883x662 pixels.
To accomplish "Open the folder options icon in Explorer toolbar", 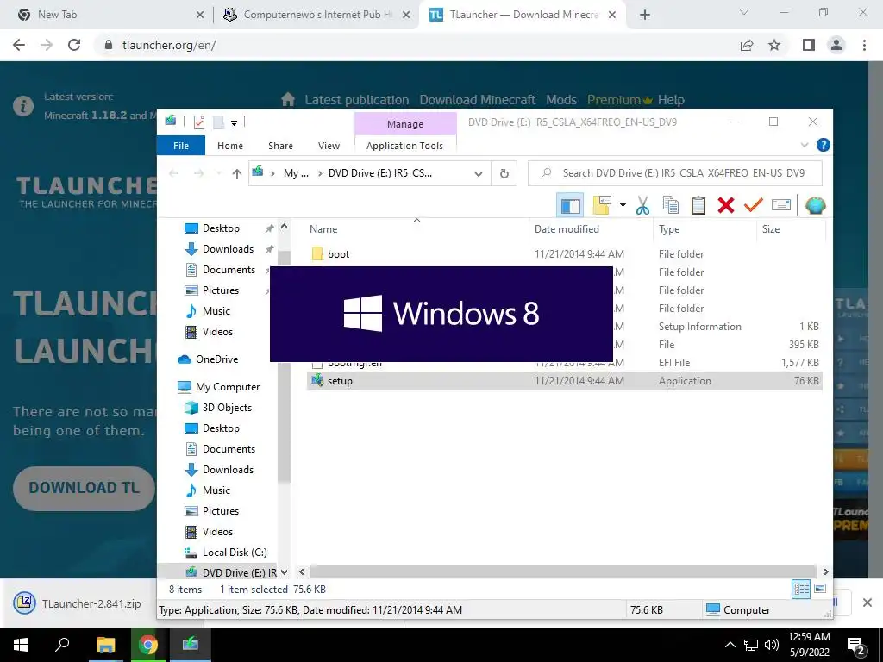I will [x=602, y=205].
